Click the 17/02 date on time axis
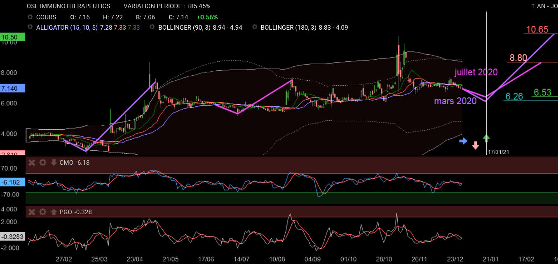558x264 pixels. (526, 259)
